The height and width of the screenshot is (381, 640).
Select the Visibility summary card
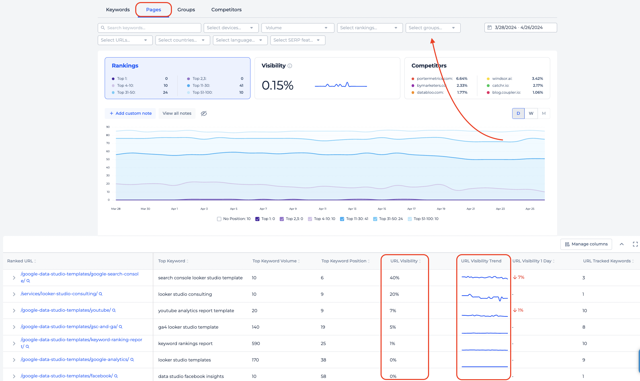pos(327,78)
